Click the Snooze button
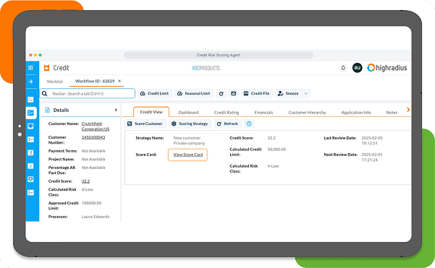435x268 pixels. 289,94
